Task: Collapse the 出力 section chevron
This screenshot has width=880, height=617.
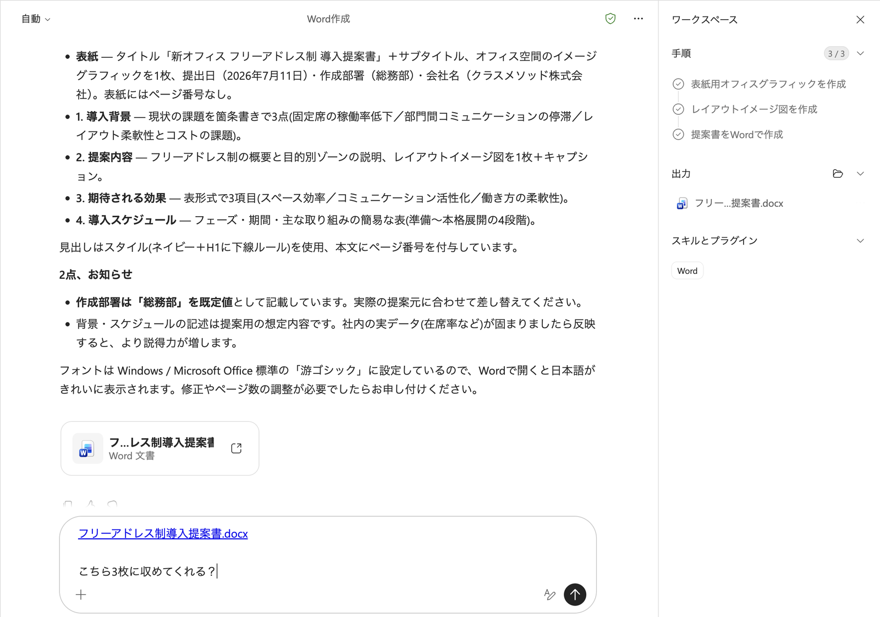Action: [x=861, y=174]
